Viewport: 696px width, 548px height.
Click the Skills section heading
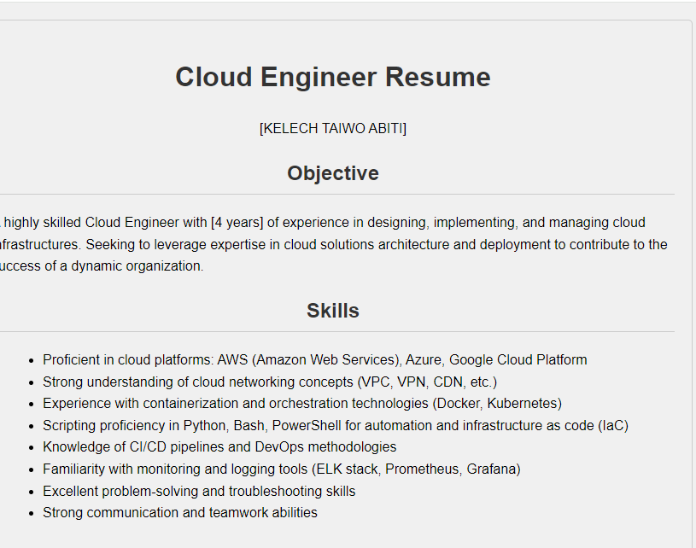tap(332, 311)
